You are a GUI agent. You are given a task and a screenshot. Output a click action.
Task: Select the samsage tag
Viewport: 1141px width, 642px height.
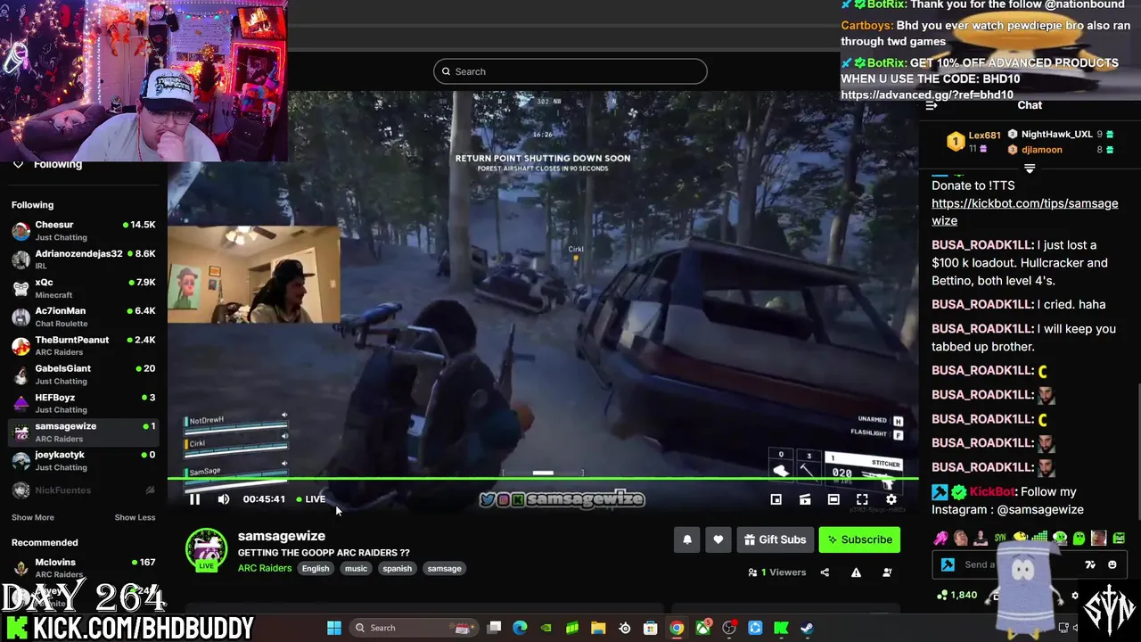[444, 568]
